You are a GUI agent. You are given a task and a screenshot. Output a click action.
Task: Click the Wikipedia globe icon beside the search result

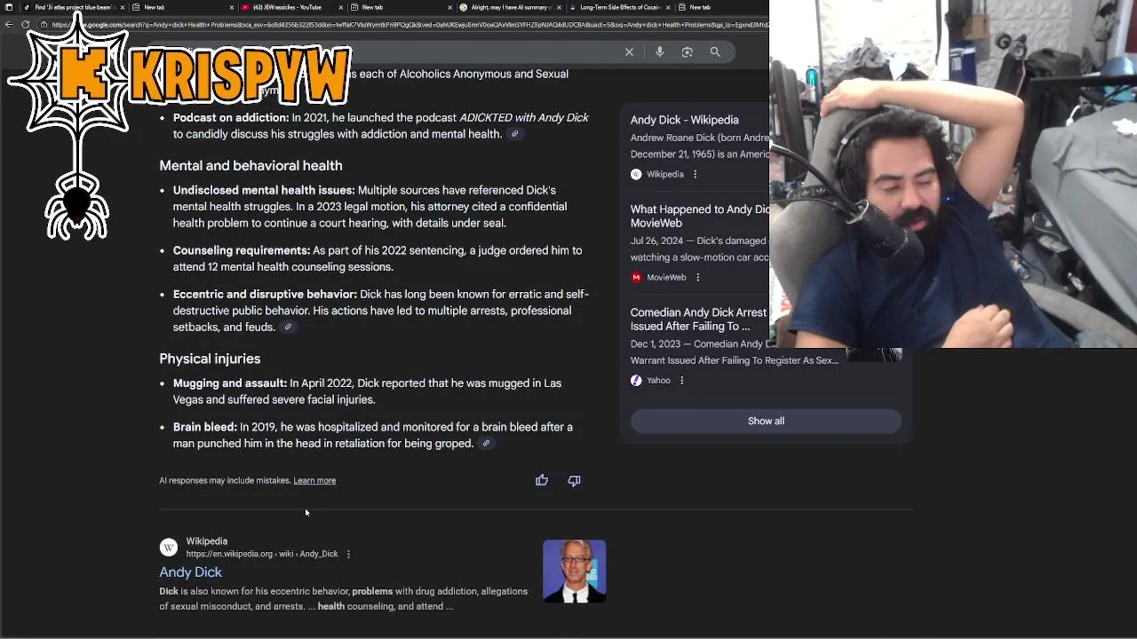tap(169, 548)
